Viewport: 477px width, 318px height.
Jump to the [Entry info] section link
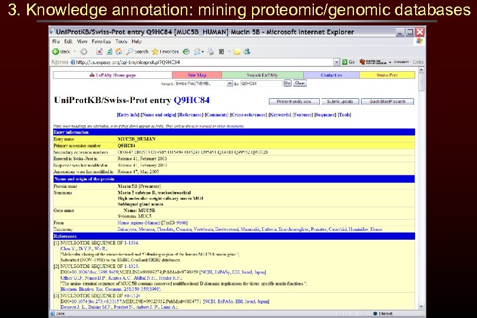[128, 115]
